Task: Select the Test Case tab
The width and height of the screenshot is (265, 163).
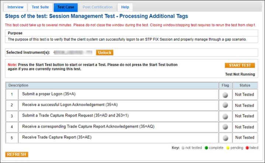Action: point(65,7)
